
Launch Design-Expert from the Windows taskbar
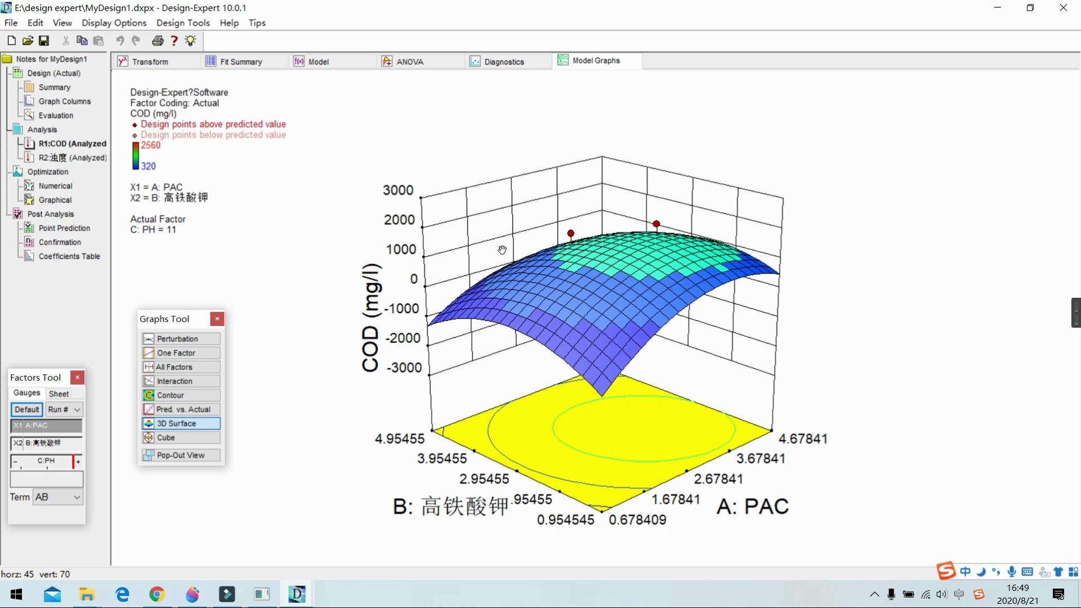pos(297,594)
